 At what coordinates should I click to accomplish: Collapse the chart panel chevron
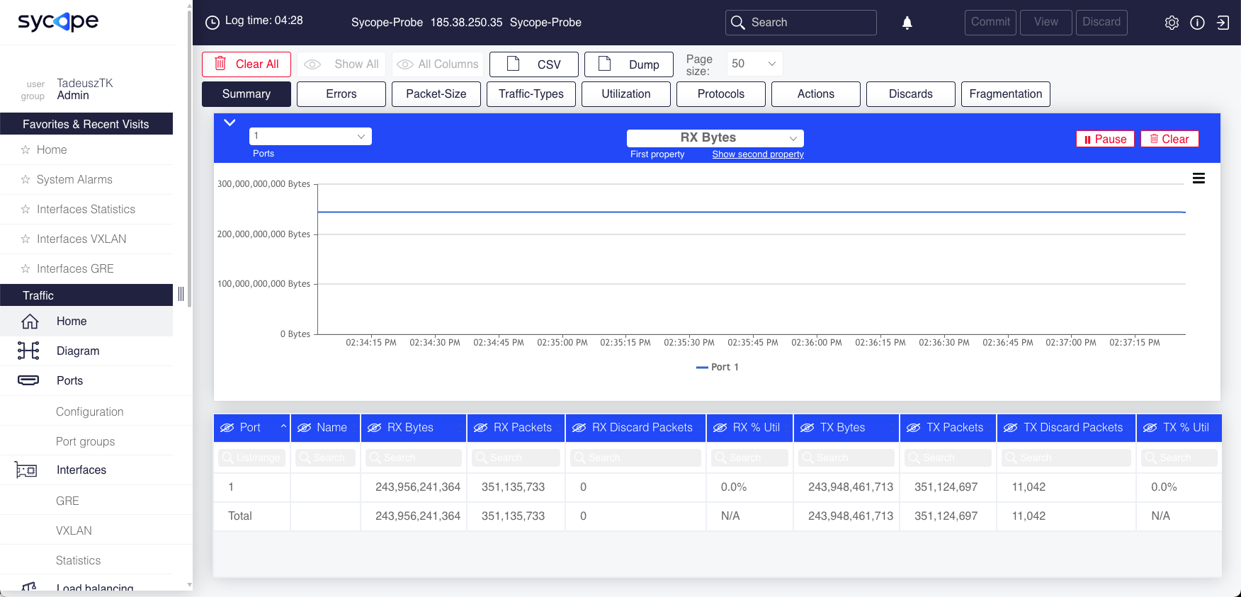coord(229,123)
